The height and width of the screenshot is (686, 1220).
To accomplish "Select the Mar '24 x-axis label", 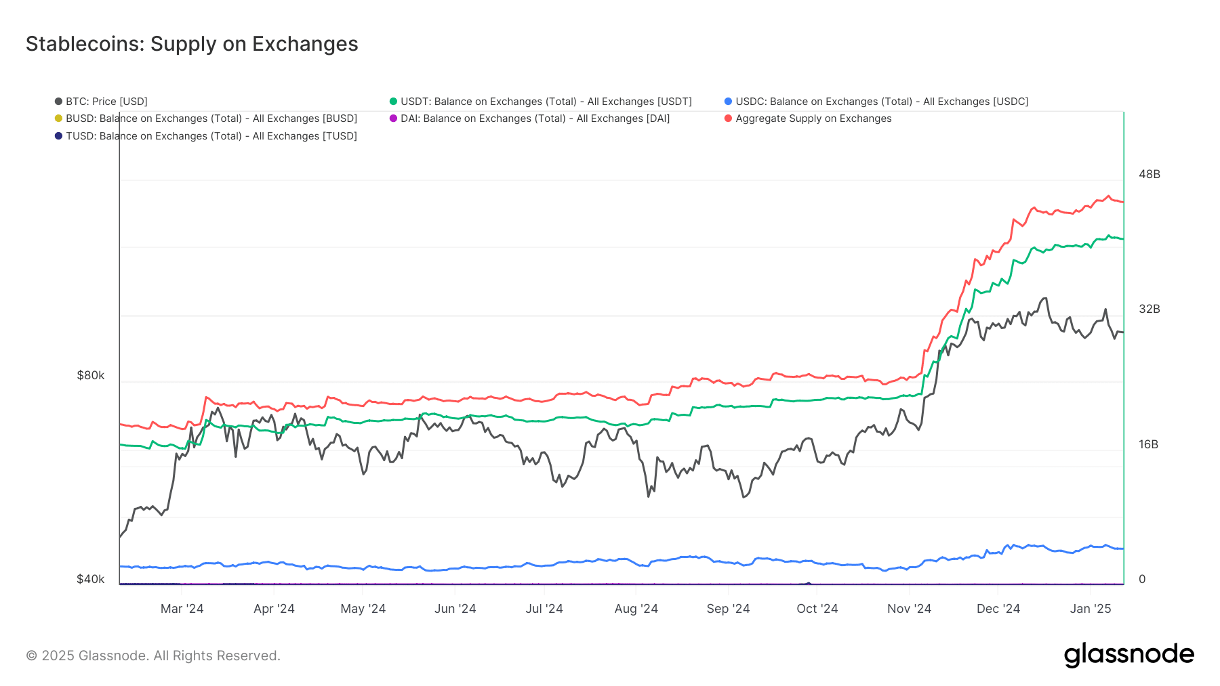I will (x=182, y=609).
